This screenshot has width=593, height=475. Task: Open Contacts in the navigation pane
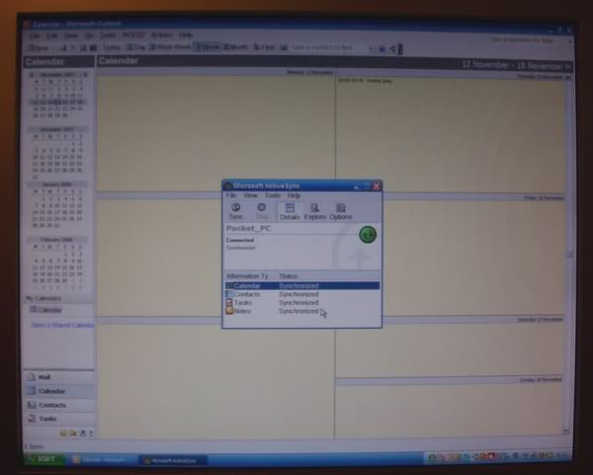(51, 405)
